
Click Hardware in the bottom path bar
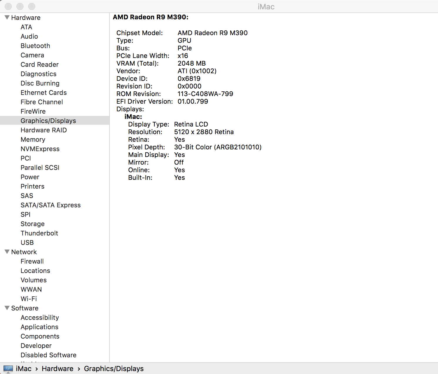click(x=58, y=369)
